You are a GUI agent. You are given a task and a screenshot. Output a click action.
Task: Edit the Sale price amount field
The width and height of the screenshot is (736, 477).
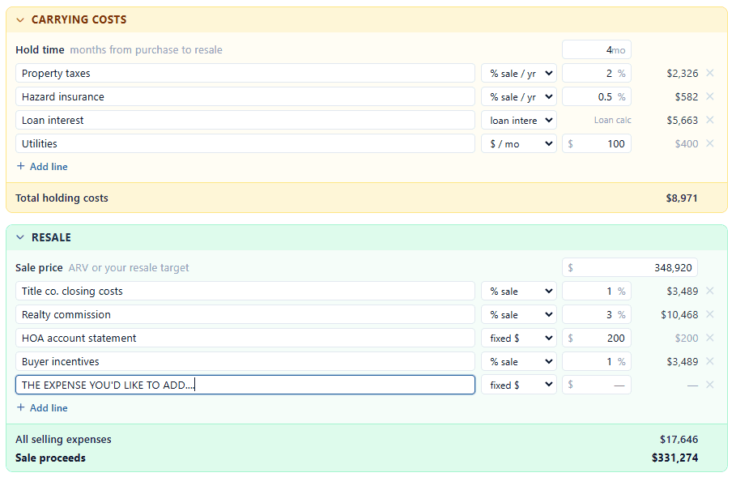click(x=630, y=267)
